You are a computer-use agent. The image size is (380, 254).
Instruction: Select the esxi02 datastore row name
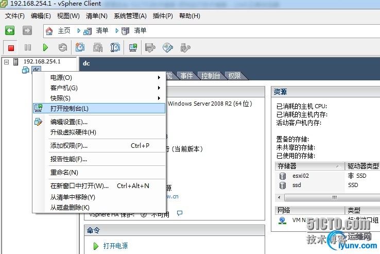click(301, 176)
